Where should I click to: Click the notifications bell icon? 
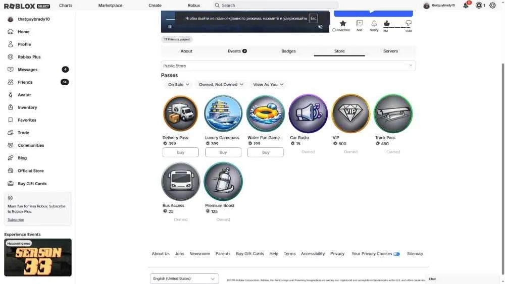click(x=466, y=6)
